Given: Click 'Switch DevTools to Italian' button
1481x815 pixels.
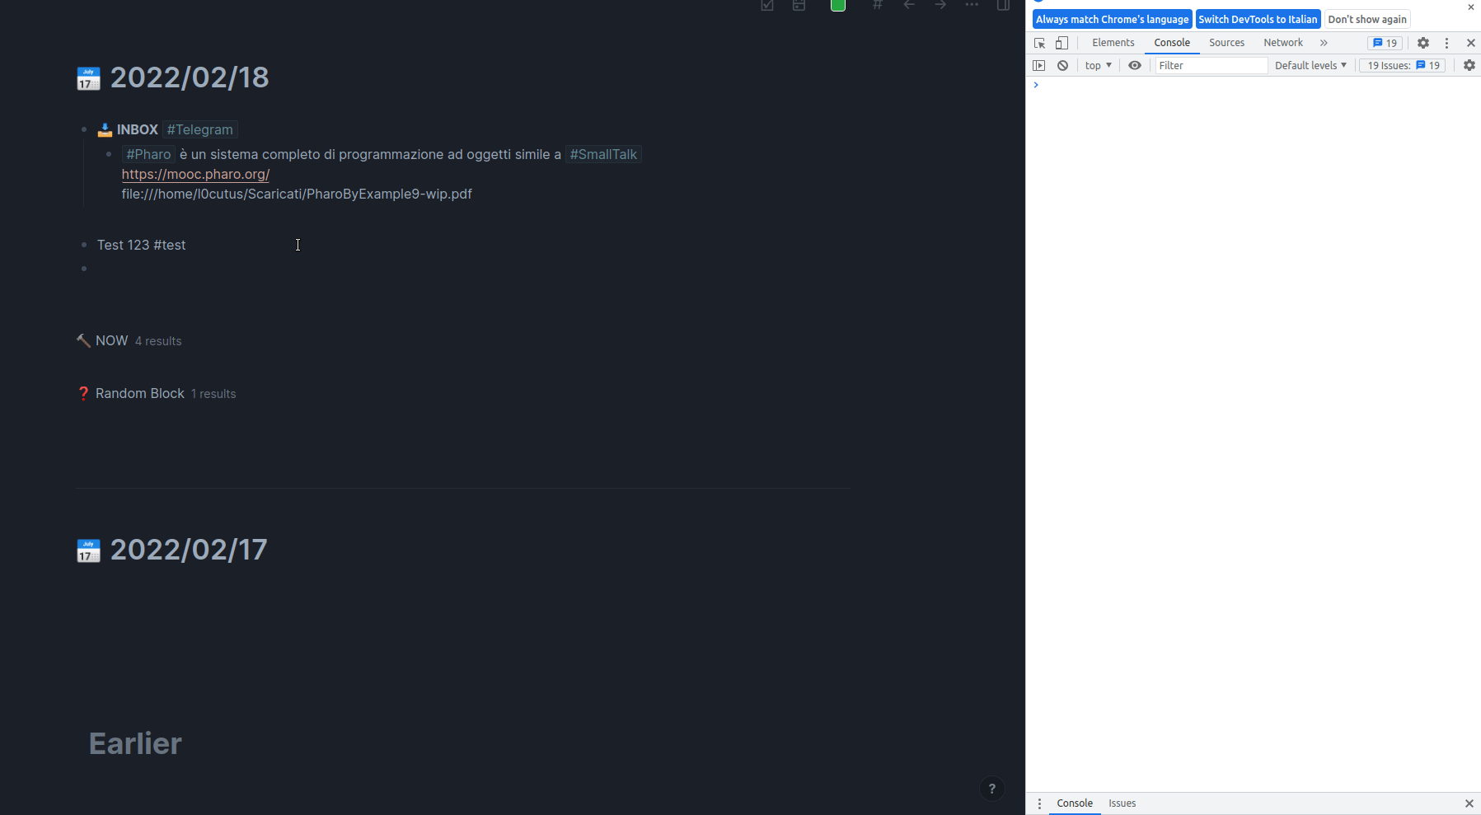Looking at the screenshot, I should [x=1258, y=19].
